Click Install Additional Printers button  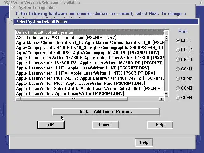106,111
